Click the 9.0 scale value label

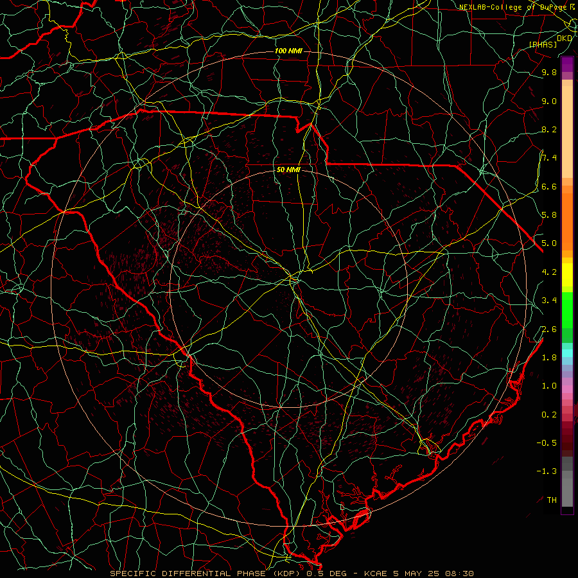549,101
